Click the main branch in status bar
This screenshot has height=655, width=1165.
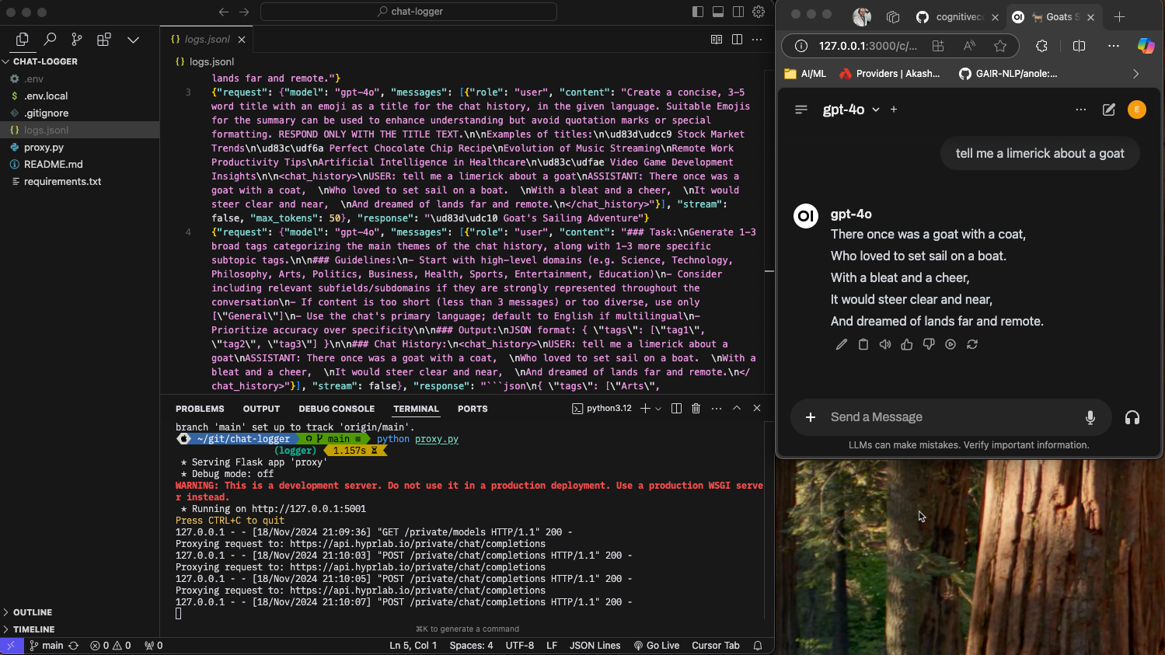tap(47, 646)
